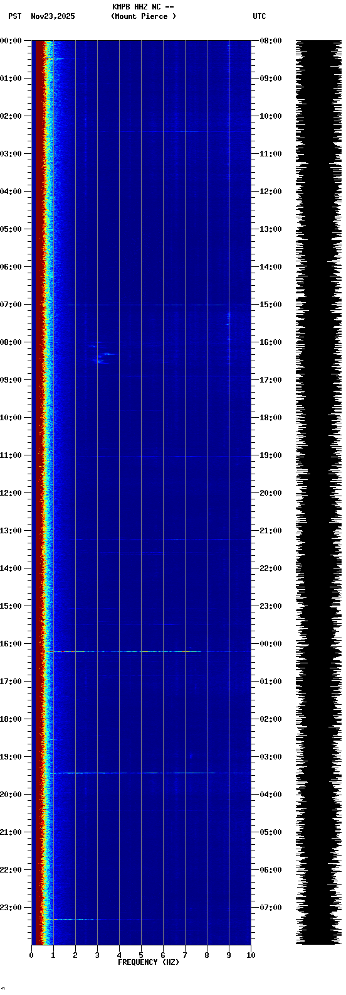Click the 10:00 PST time label
This screenshot has width=346, height=995.
(x=11, y=418)
